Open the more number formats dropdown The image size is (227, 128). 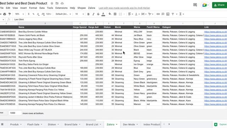point(49,14)
